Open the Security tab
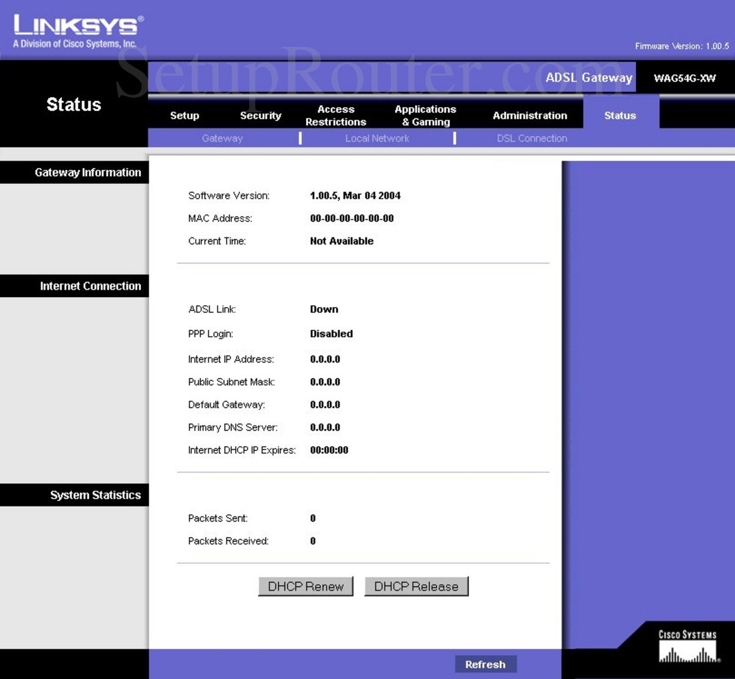The width and height of the screenshot is (735, 679). click(261, 115)
